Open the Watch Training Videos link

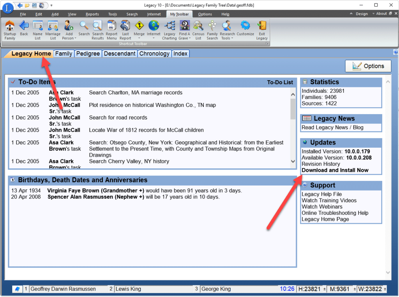pos(329,201)
